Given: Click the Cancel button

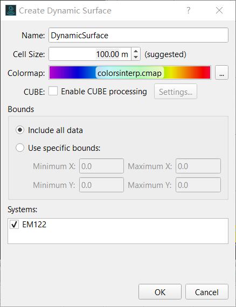Looking at the screenshot, I should point(206,292).
